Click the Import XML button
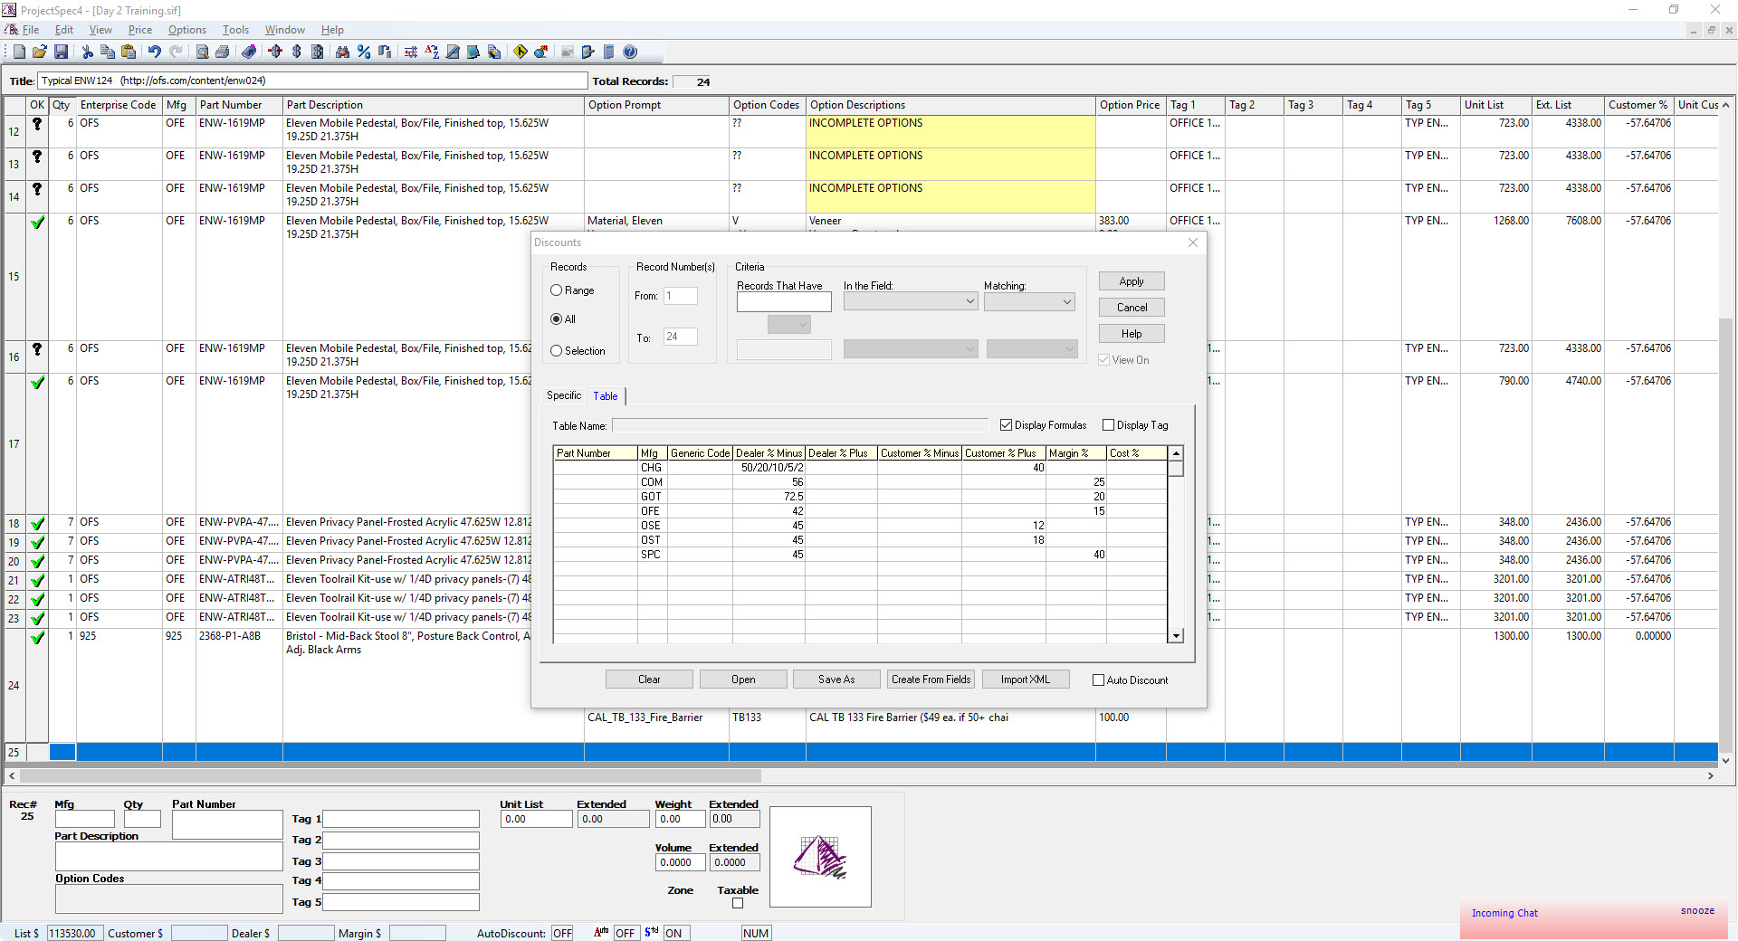Image resolution: width=1738 pixels, height=941 pixels. (1026, 680)
